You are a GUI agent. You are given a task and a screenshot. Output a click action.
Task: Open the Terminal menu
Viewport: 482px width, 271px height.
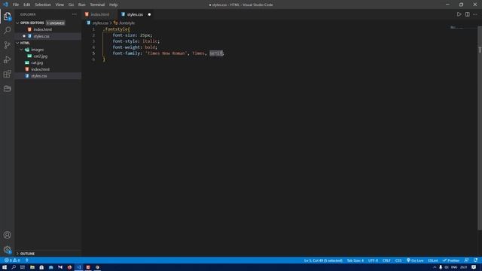point(97,5)
